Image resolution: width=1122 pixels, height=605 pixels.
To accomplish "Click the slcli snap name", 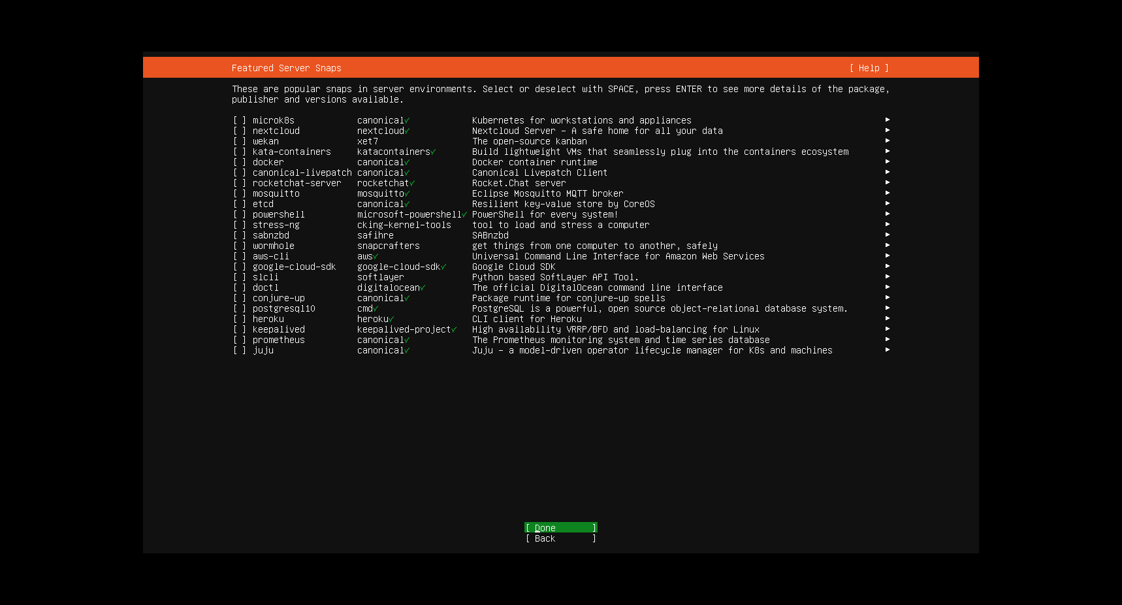I will (266, 277).
